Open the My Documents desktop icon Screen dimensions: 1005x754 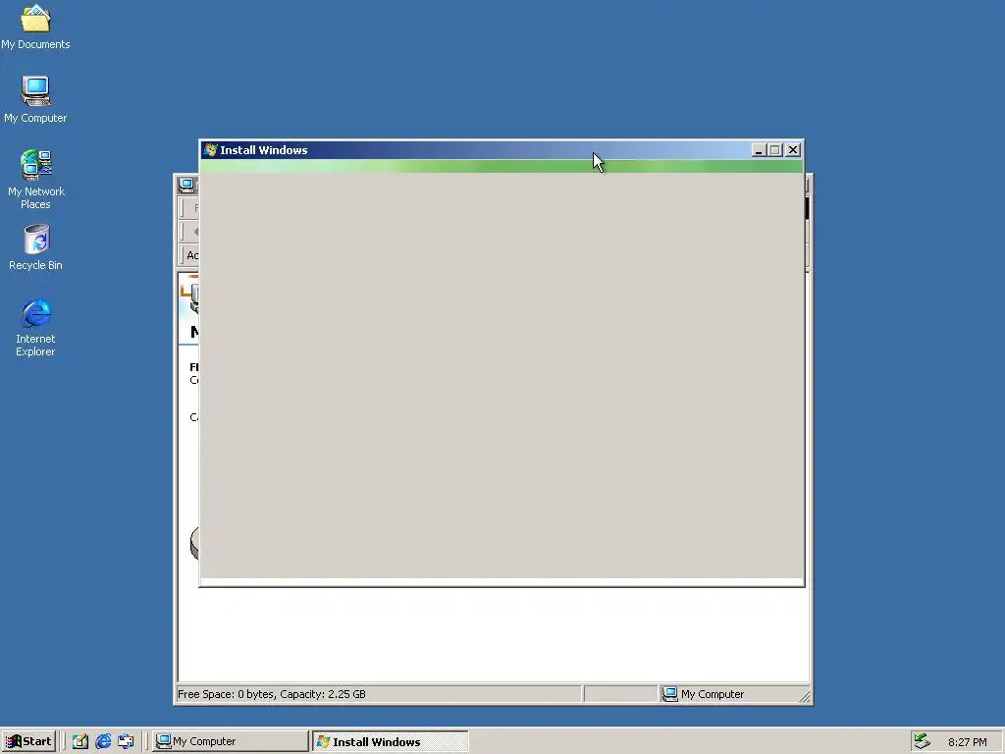[35, 27]
